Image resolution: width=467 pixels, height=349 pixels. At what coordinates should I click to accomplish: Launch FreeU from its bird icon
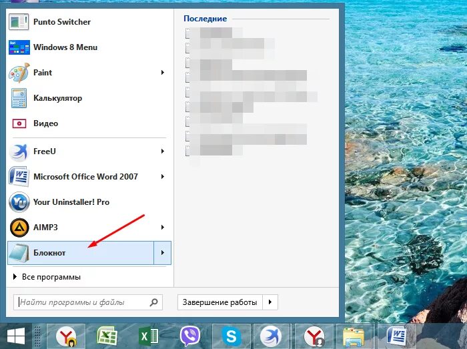(19, 151)
